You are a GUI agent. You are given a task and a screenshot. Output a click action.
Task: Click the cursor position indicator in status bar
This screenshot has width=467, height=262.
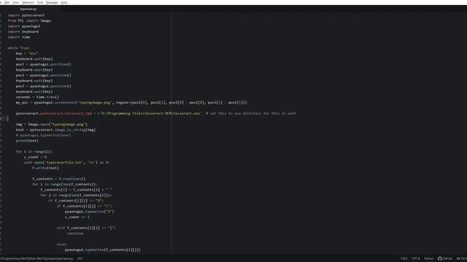tap(80, 259)
